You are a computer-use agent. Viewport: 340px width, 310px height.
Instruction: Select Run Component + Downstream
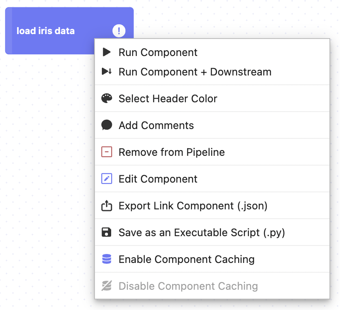point(195,72)
